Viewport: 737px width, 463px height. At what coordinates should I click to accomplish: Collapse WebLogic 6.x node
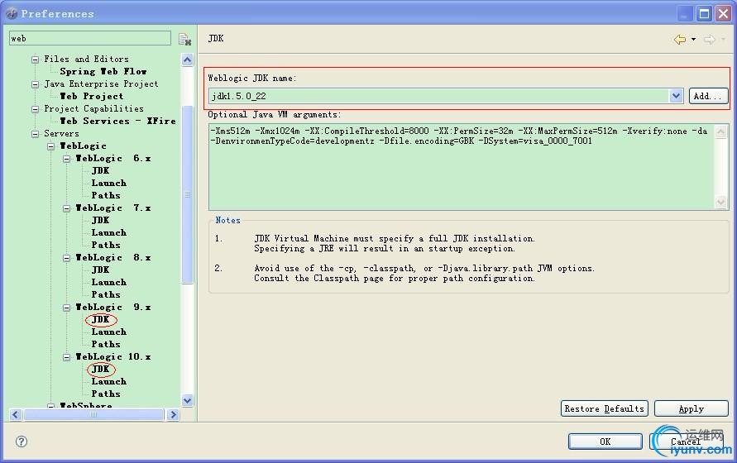67,159
